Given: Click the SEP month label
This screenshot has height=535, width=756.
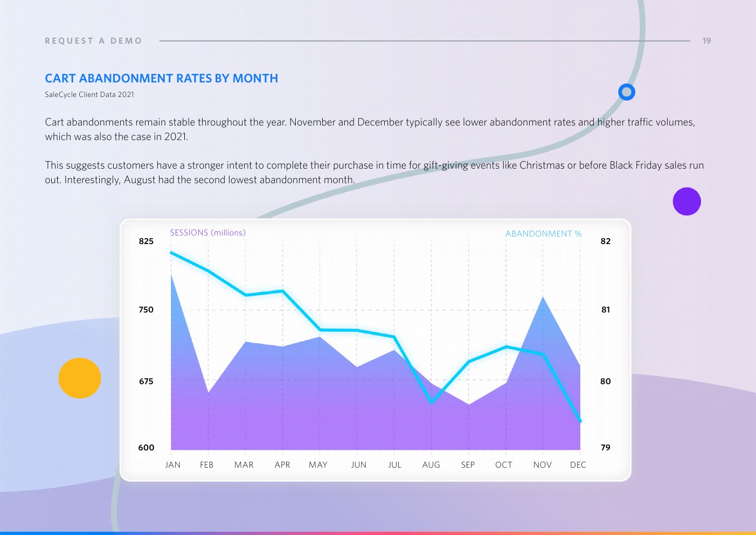Looking at the screenshot, I should coord(468,465).
